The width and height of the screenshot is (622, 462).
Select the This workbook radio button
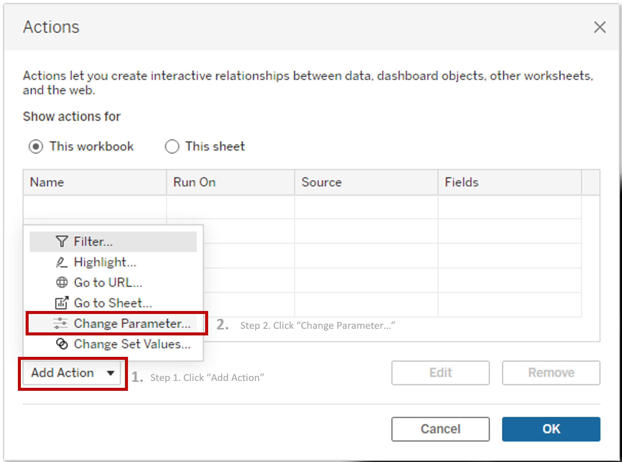36,147
